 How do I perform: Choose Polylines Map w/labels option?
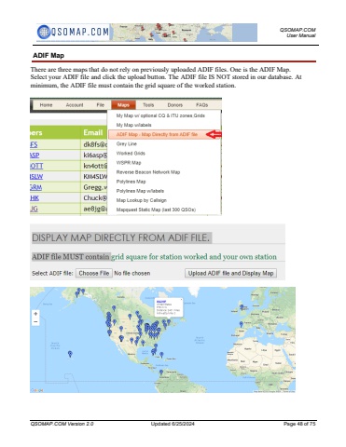140,191
